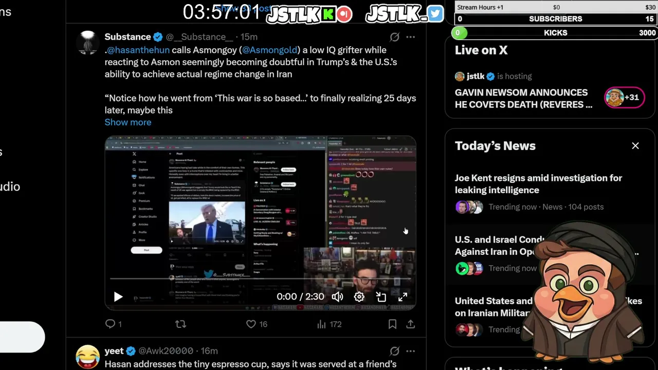The image size is (658, 370).
Task: Open @hasanthehun mention link
Action: [138, 50]
